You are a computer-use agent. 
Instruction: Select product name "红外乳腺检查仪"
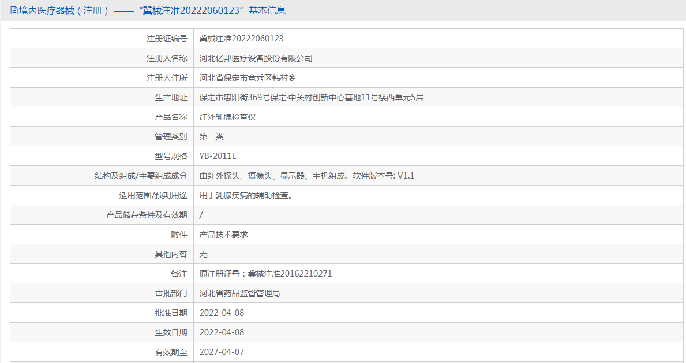pyautogui.click(x=227, y=117)
